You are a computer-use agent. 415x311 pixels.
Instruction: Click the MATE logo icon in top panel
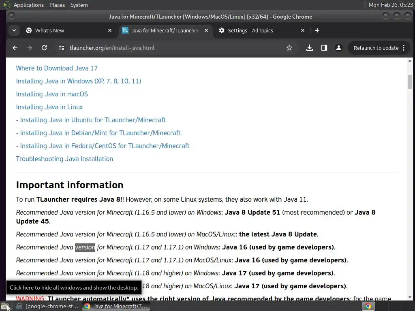coord(6,5)
